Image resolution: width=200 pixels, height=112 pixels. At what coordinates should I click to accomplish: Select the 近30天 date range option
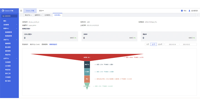point(160,44)
